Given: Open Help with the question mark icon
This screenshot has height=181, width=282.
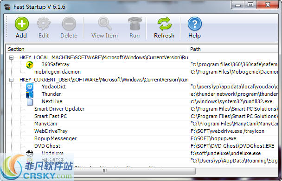Looking at the screenshot, I should pyautogui.click(x=195, y=24).
